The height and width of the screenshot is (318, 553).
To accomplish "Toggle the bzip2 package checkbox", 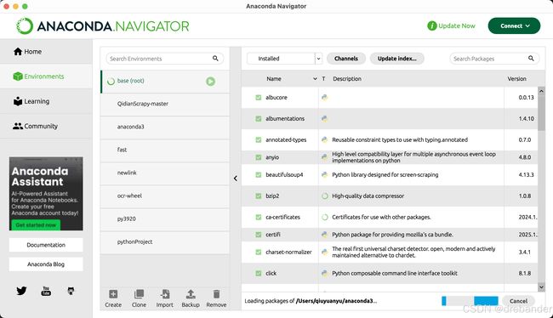I will 258,196.
